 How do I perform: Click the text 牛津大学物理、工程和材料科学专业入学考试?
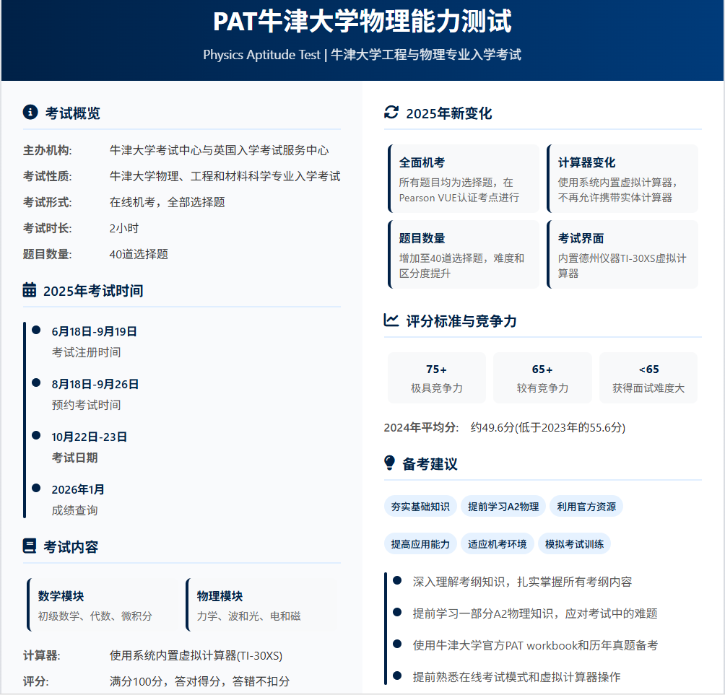click(x=225, y=176)
